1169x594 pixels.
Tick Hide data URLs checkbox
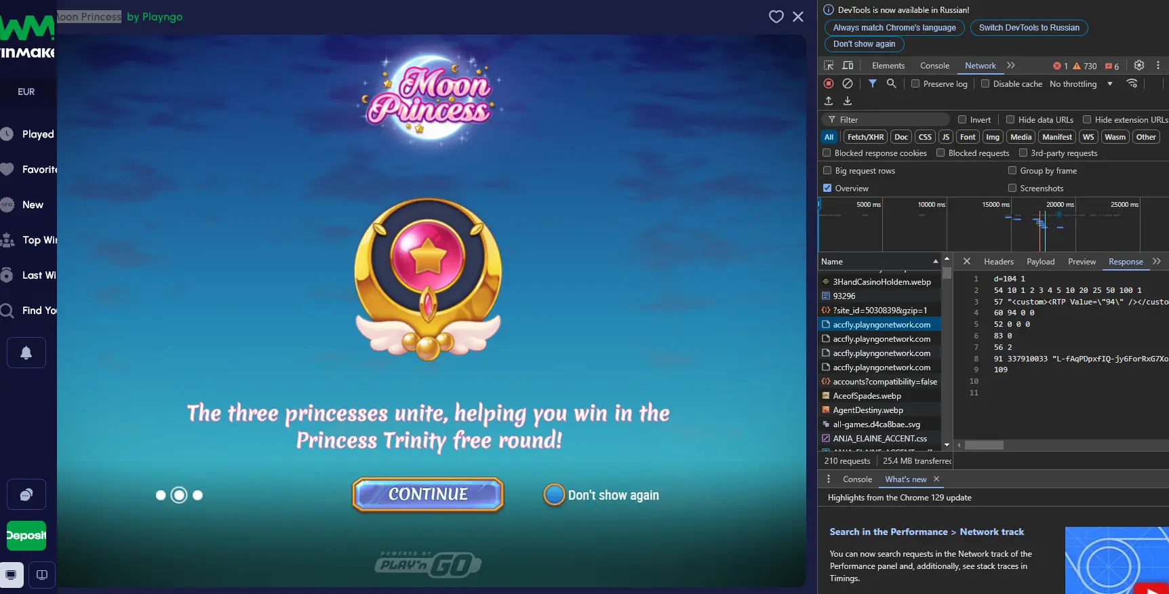click(1010, 119)
